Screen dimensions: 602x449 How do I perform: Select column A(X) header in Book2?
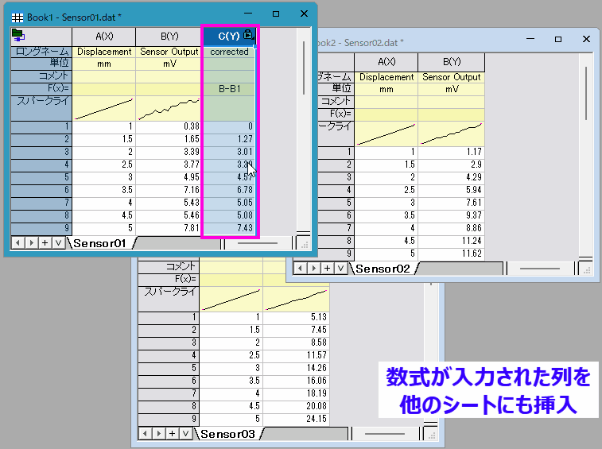(386, 62)
